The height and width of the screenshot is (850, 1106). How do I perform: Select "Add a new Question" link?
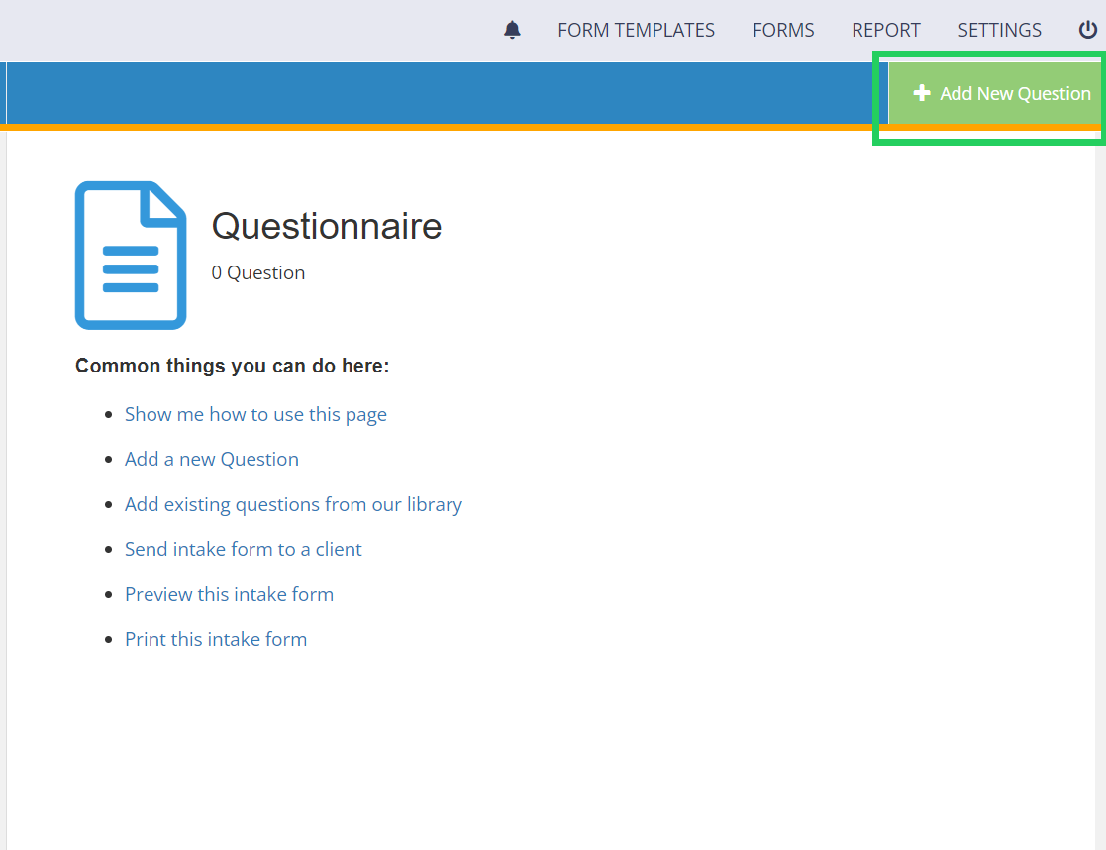pos(211,459)
